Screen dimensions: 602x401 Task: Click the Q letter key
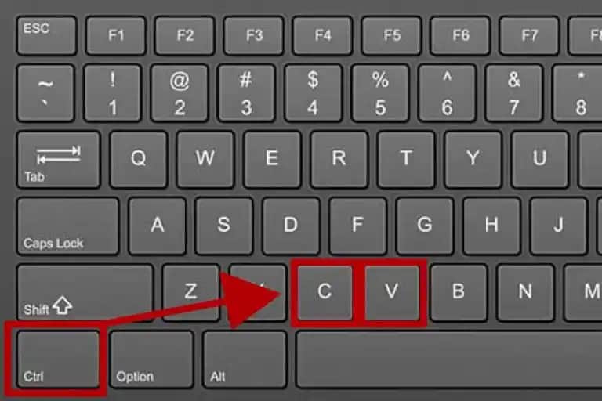[x=138, y=160]
